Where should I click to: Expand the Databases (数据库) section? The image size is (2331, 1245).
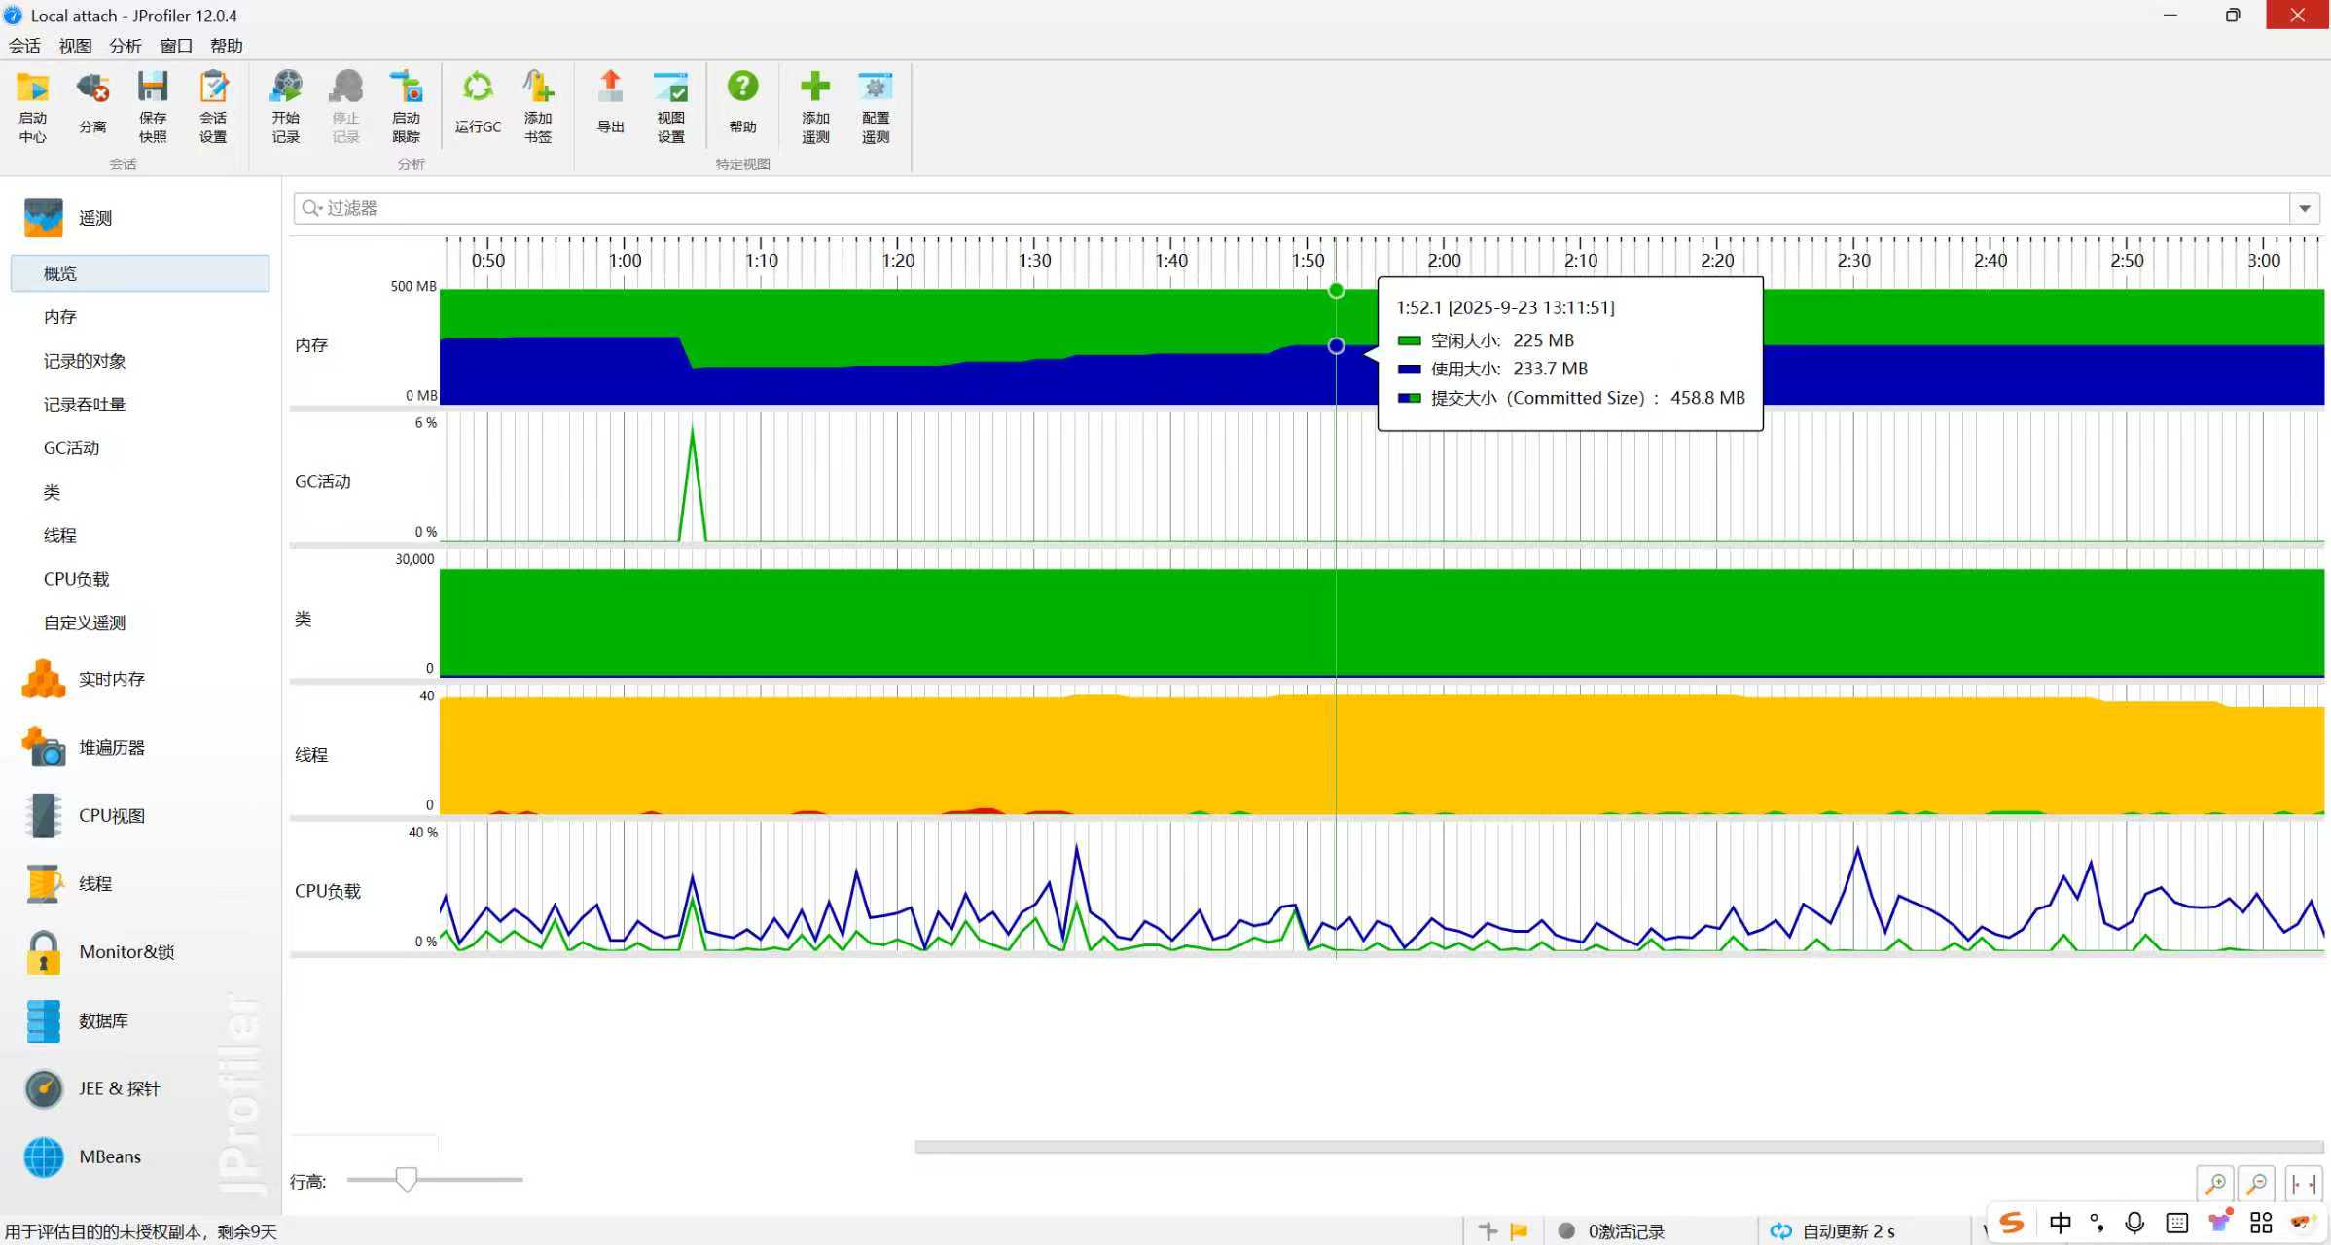tap(103, 1020)
